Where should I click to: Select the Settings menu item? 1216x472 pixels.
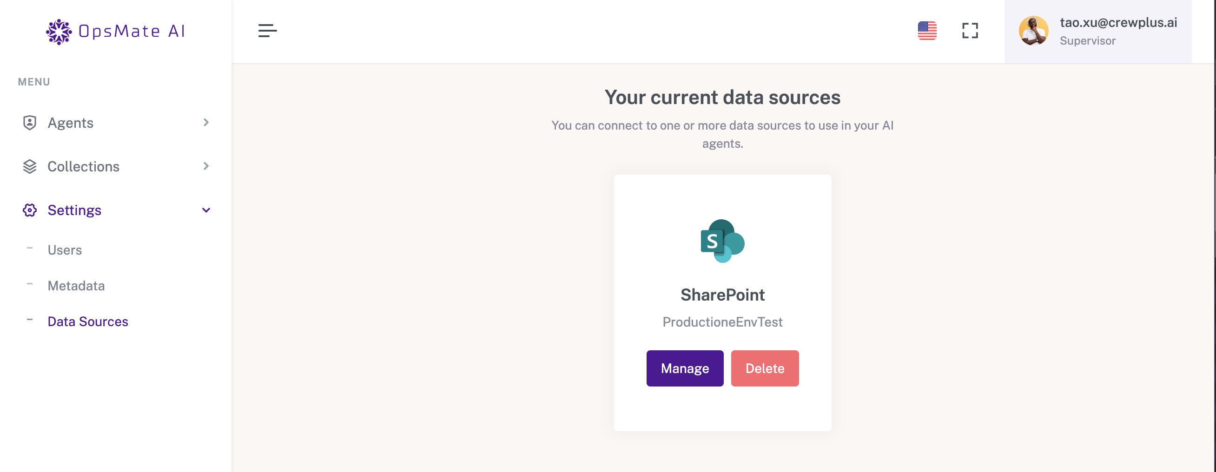116,210
